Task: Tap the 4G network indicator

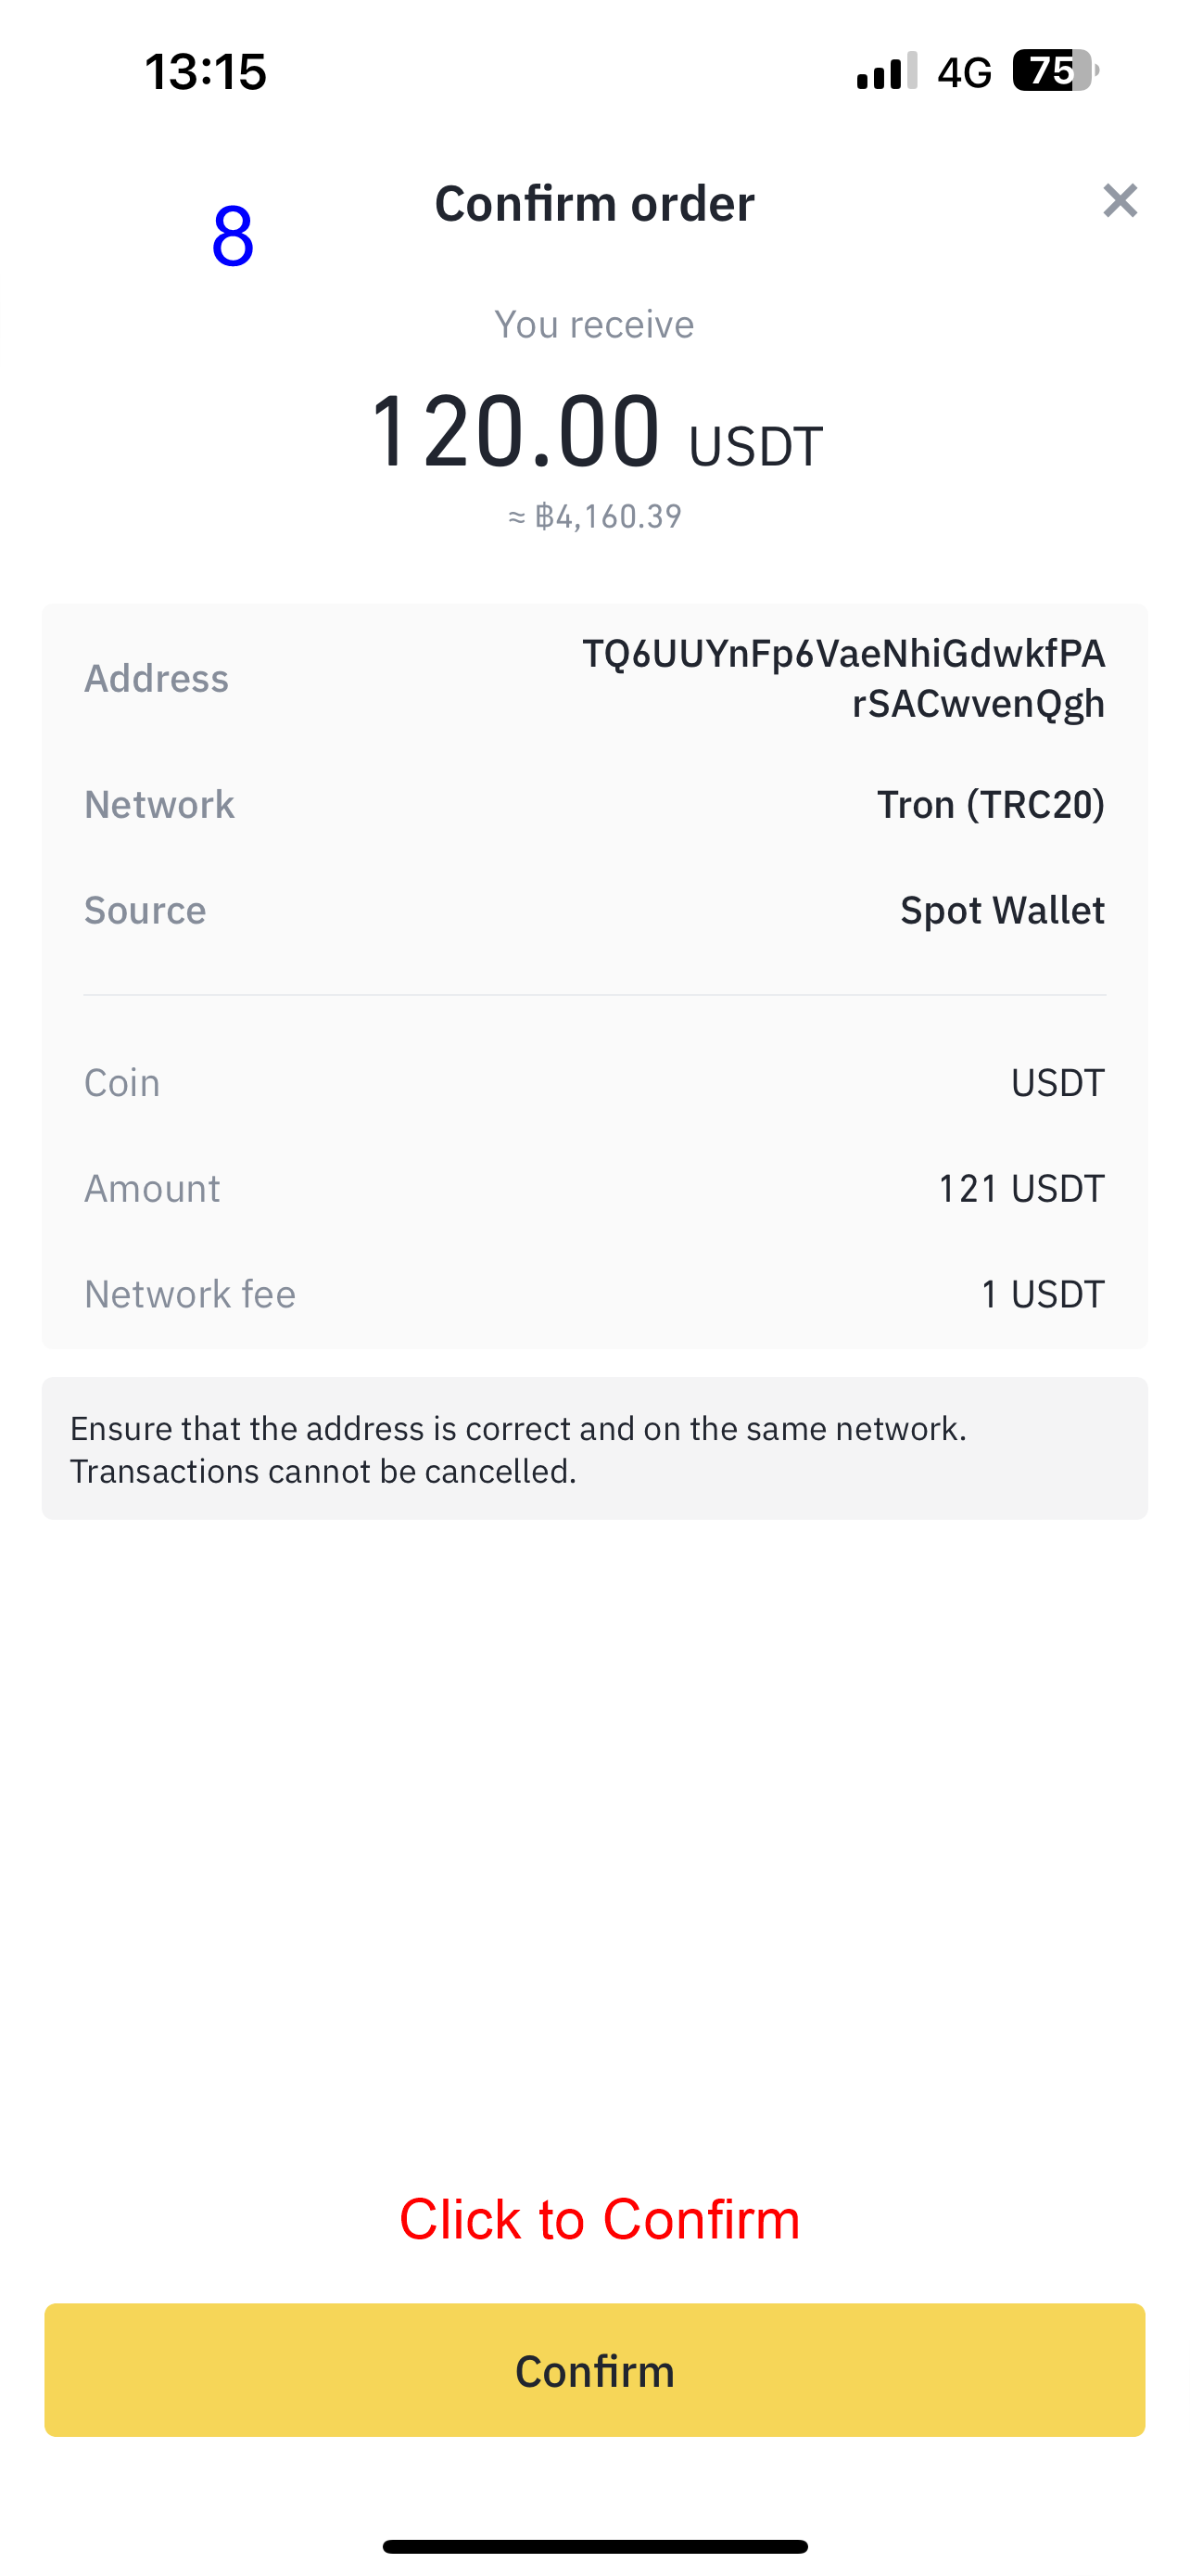Action: coord(964,72)
